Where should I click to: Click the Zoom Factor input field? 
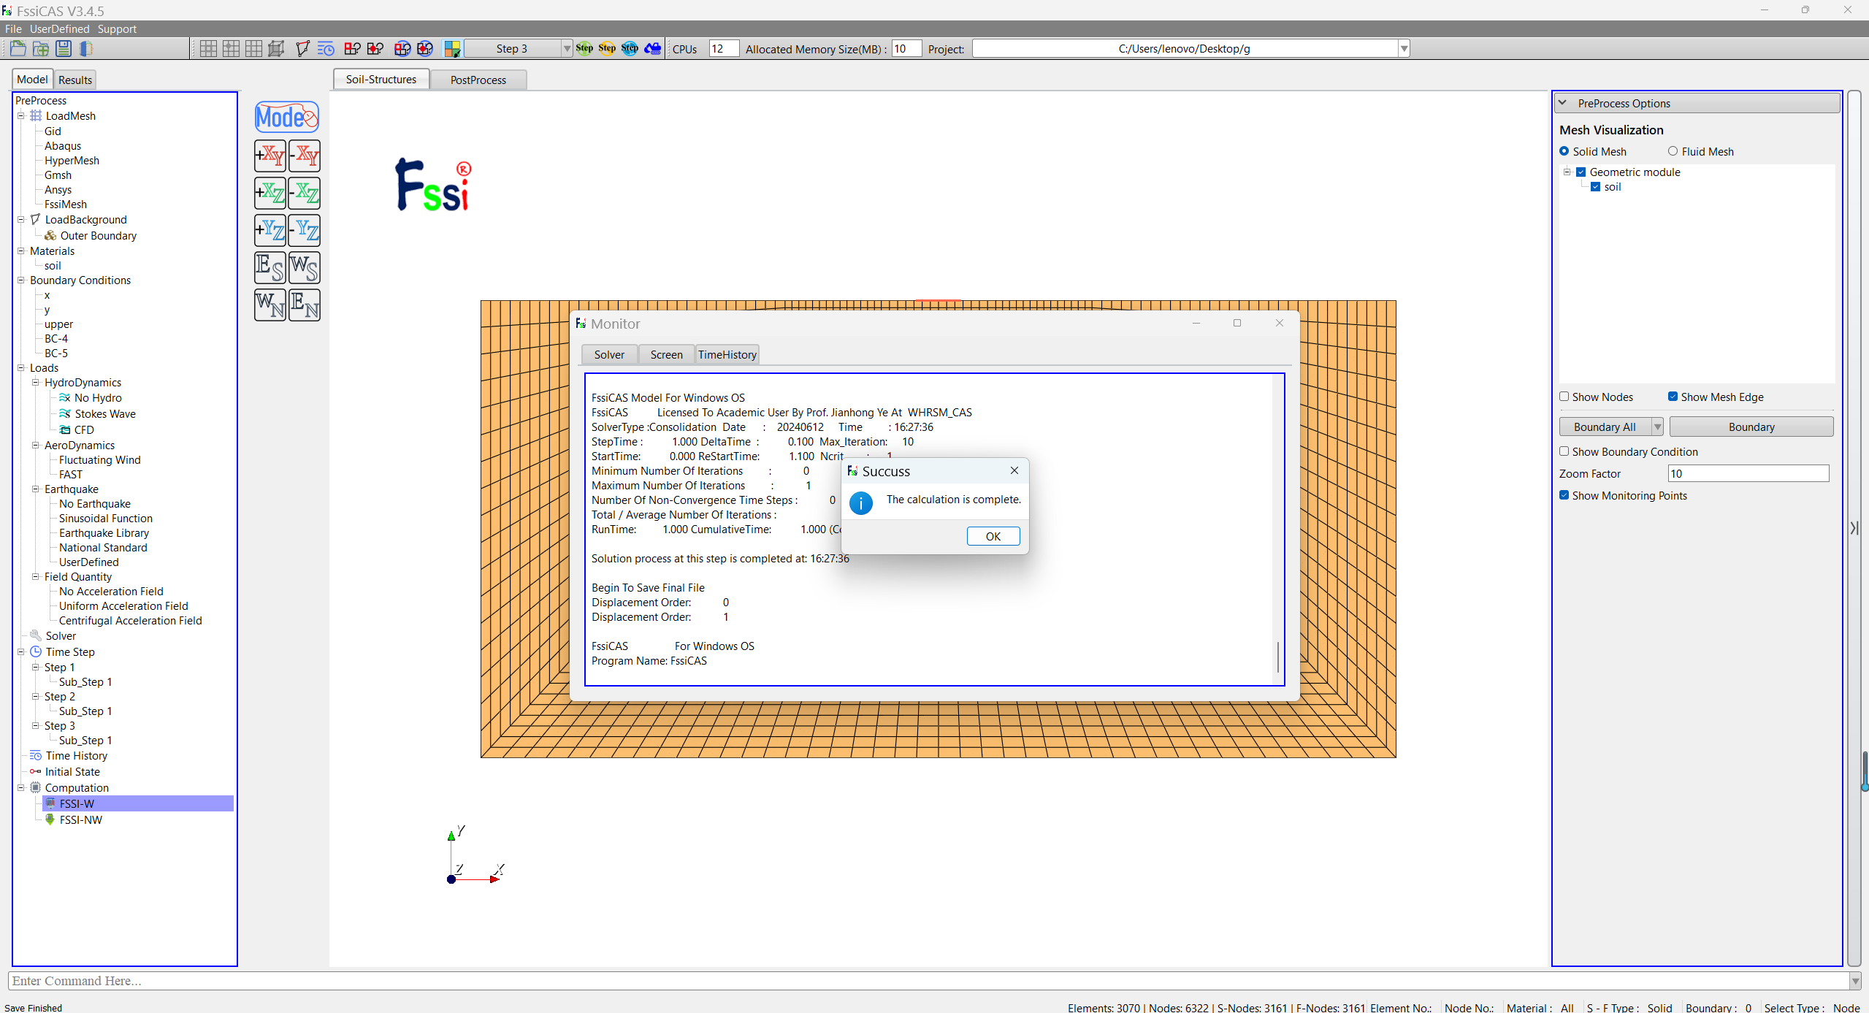(1748, 474)
